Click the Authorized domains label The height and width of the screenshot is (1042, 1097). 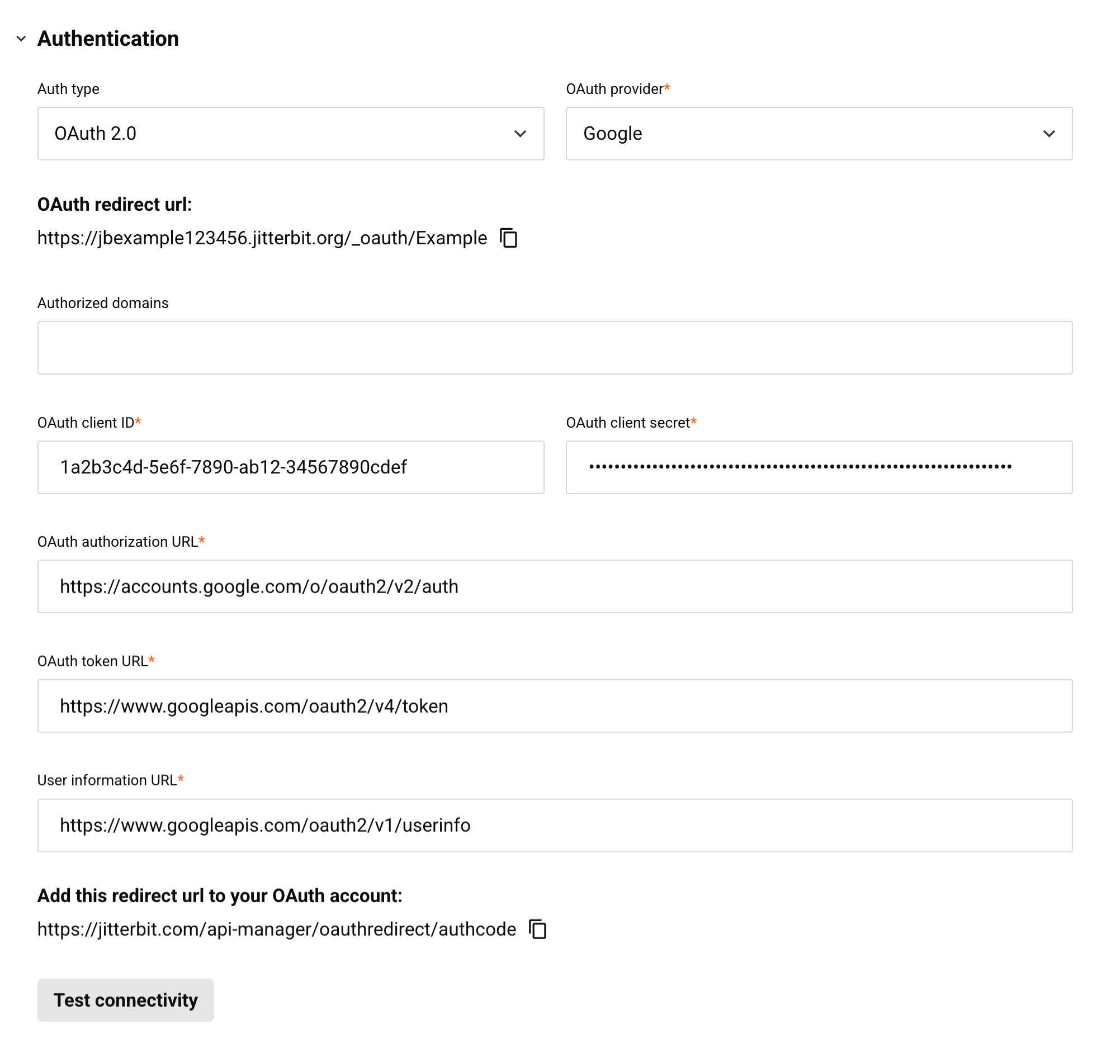pyautogui.click(x=103, y=303)
